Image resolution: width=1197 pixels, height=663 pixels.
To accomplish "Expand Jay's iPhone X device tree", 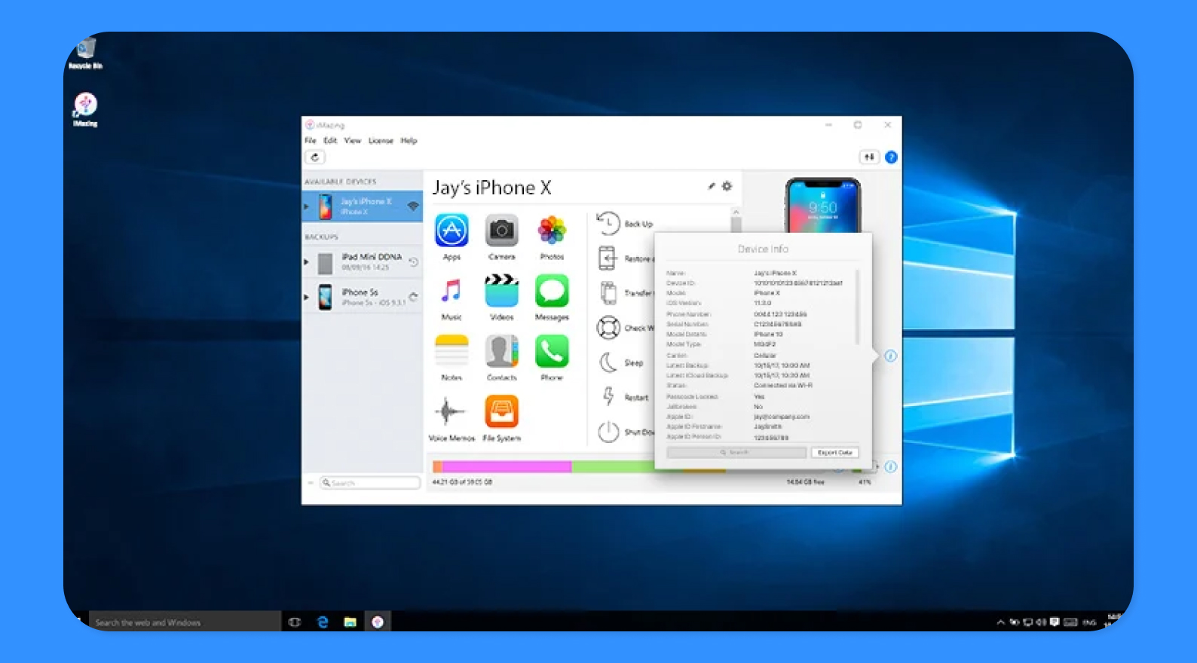I will tap(307, 206).
